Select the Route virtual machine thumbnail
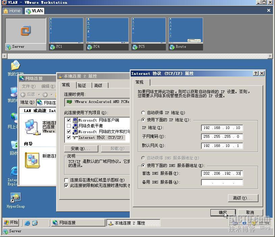The height and width of the screenshot is (237, 275). point(186,34)
